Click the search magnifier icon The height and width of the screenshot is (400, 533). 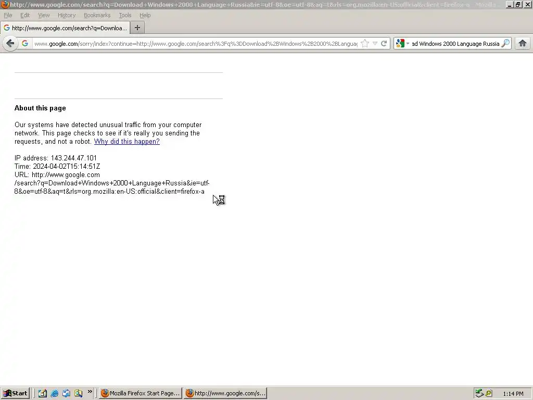click(505, 43)
